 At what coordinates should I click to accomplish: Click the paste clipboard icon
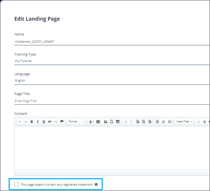[x=138, y=122]
